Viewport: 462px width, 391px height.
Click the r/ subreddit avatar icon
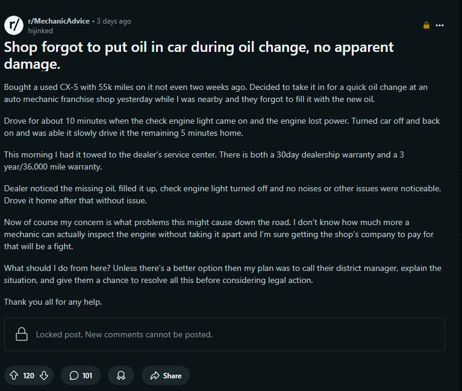13,25
